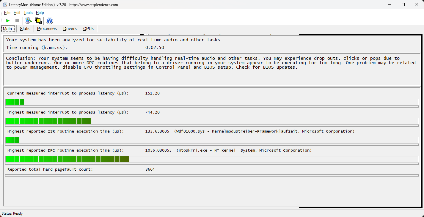Click 'Reported total hard pagefault count' label
This screenshot has height=217, width=424.
pyautogui.click(x=50, y=169)
